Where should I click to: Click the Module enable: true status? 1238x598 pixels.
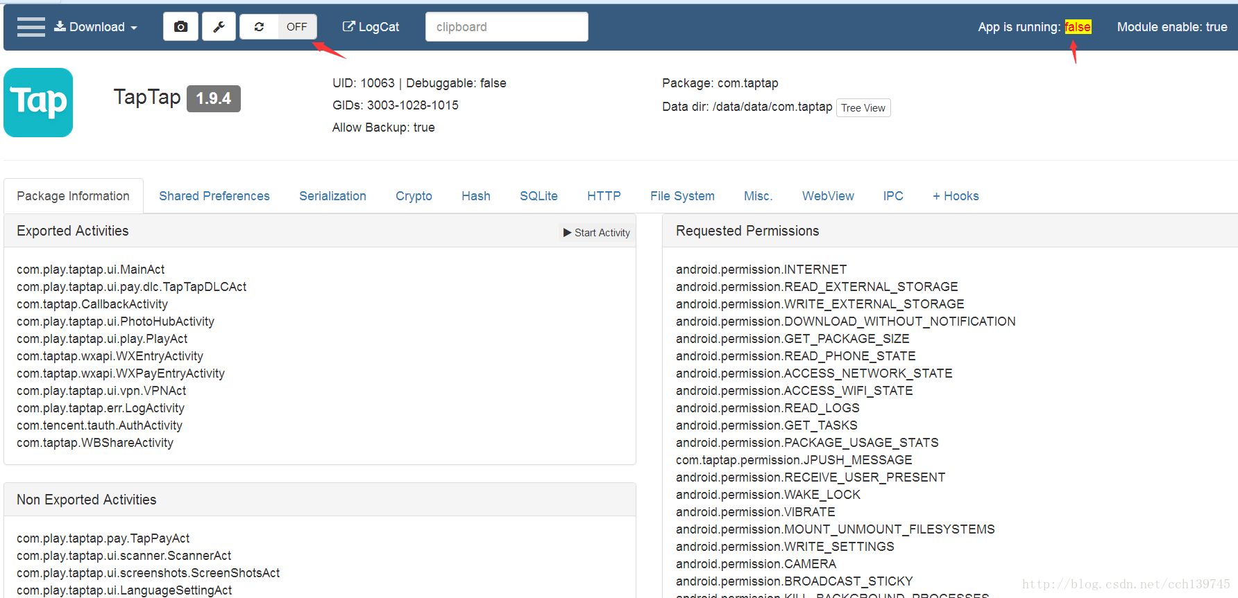1172,27
